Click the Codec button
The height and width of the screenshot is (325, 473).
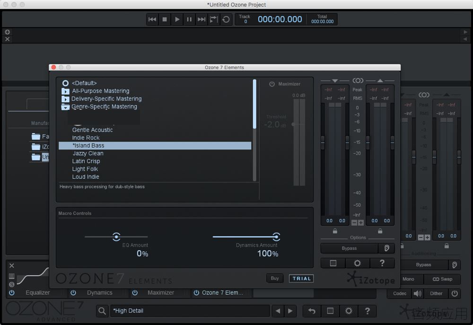pos(400,293)
